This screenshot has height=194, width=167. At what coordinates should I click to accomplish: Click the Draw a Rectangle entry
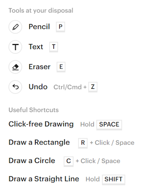point(39,142)
